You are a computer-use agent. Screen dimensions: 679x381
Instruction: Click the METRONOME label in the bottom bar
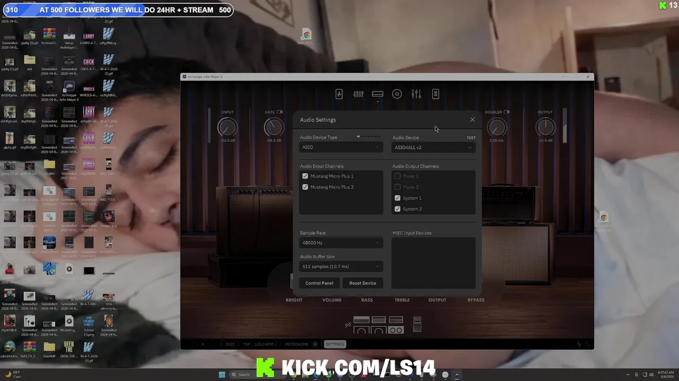coord(297,344)
